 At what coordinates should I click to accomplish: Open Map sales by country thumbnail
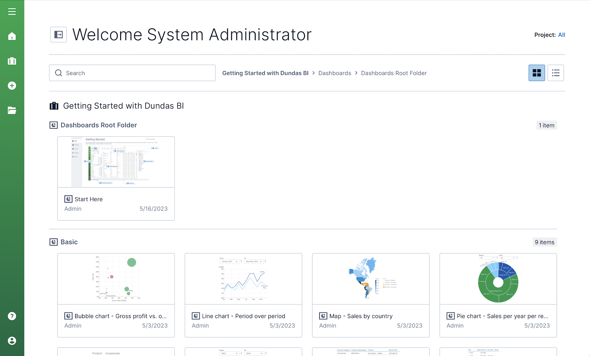coord(371,279)
